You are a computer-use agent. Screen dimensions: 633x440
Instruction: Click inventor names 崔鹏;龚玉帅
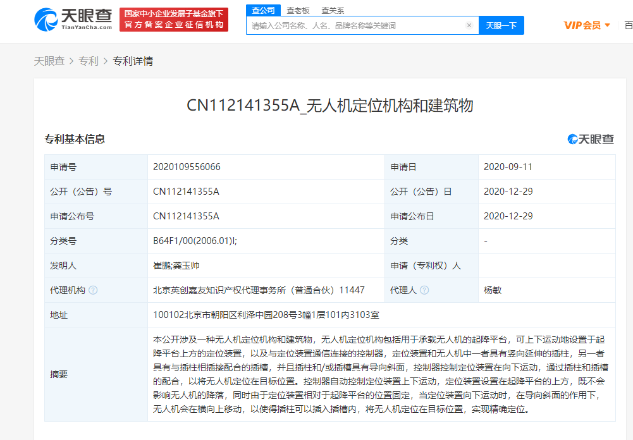(x=176, y=266)
